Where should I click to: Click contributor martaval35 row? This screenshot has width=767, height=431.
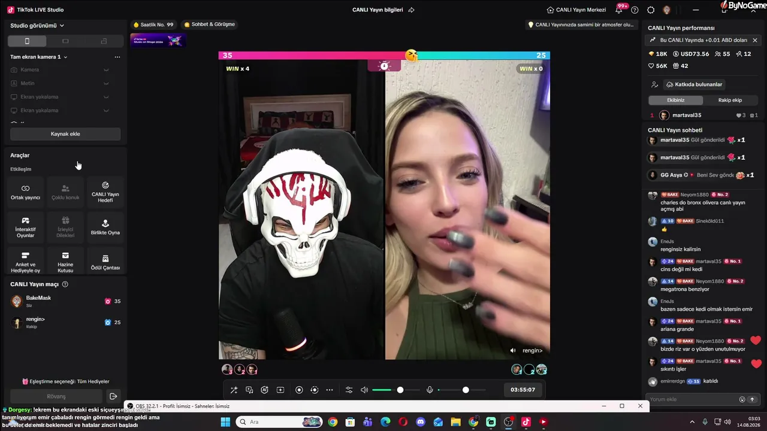(x=704, y=115)
